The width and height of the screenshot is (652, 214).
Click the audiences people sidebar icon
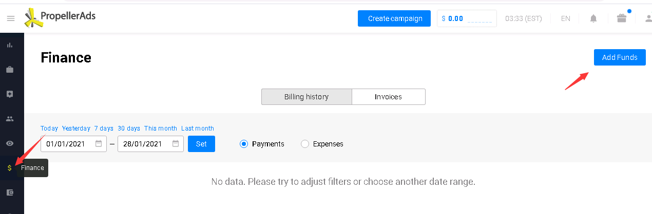click(x=10, y=119)
